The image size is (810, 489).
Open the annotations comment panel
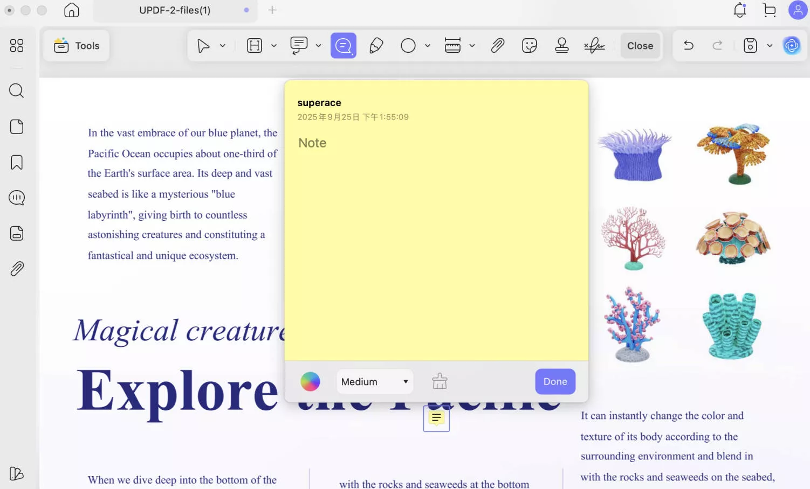point(16,198)
